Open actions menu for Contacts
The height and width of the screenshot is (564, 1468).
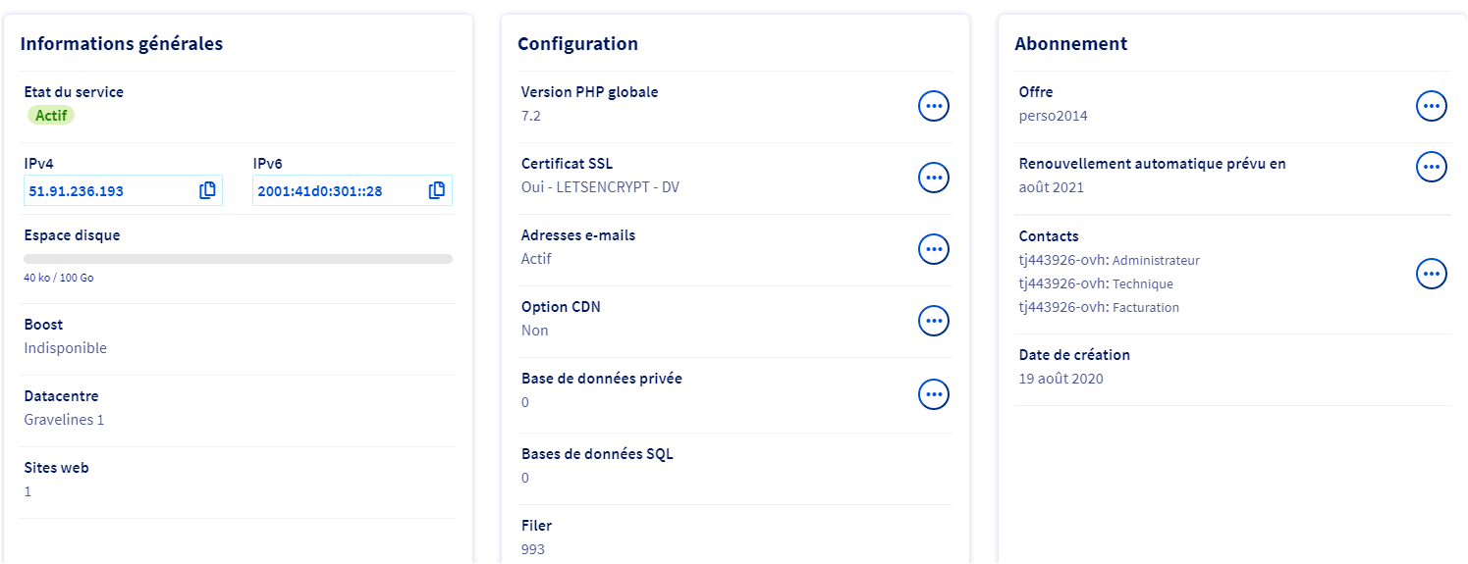coord(1432,274)
